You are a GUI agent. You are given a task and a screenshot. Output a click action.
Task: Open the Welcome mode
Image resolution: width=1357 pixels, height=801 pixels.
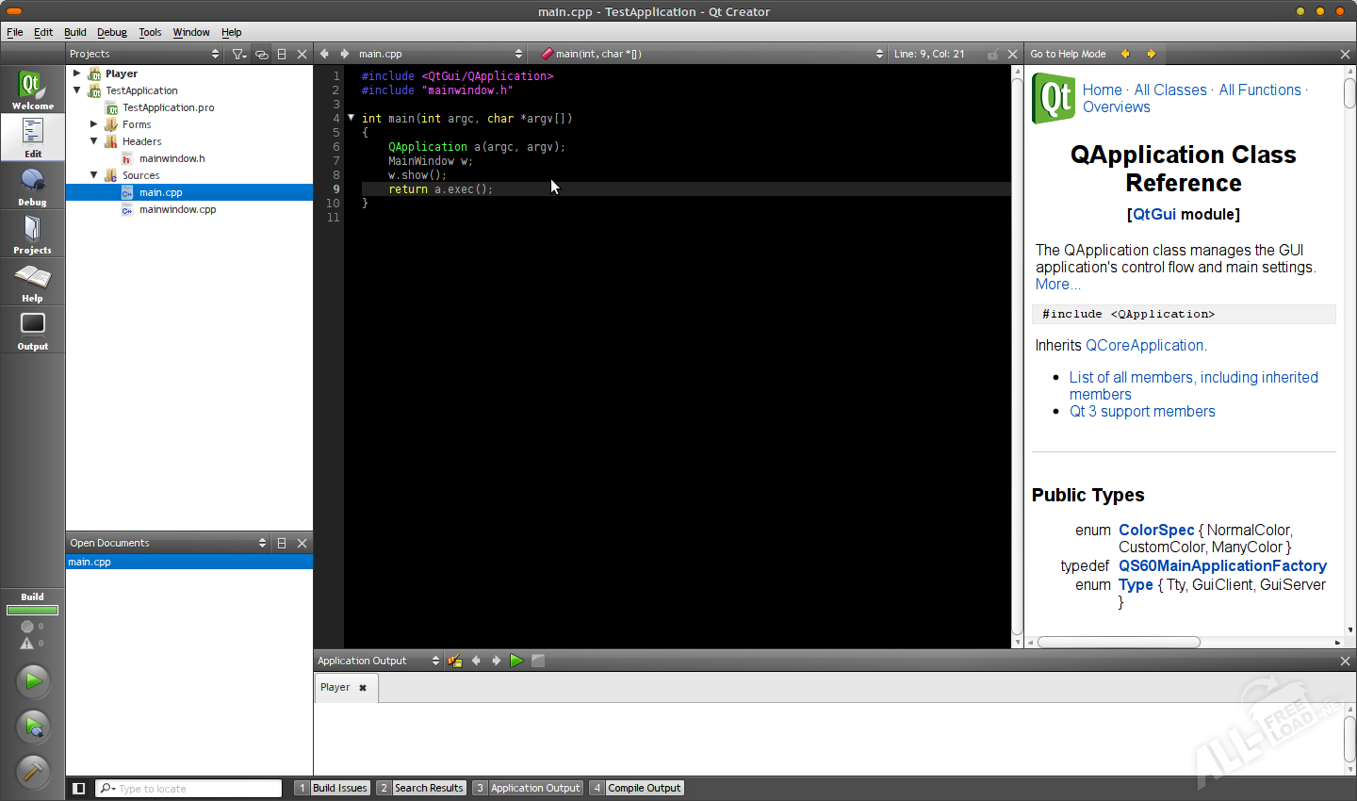(x=32, y=90)
